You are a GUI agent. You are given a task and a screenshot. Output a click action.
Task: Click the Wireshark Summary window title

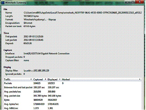[x=16, y=3]
